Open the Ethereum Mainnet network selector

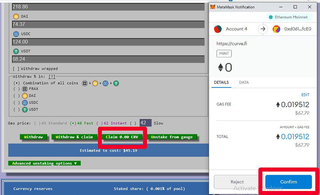289,17
